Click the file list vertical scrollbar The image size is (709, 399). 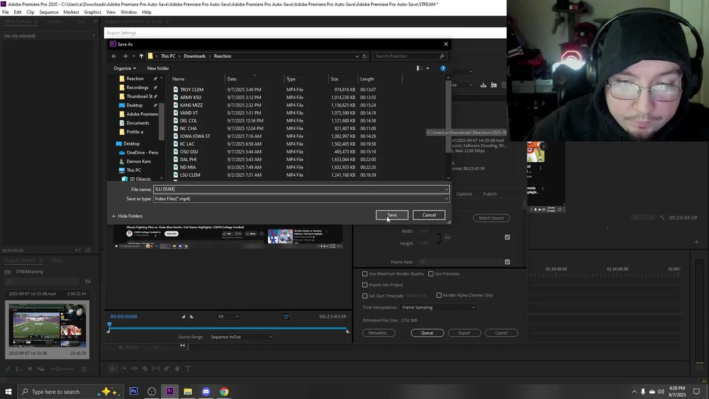coord(449,117)
